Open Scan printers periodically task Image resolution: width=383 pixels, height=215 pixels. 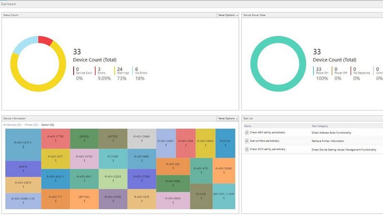265,141
